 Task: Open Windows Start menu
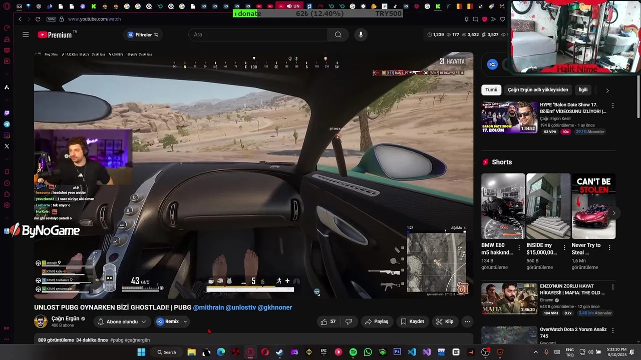click(141, 352)
